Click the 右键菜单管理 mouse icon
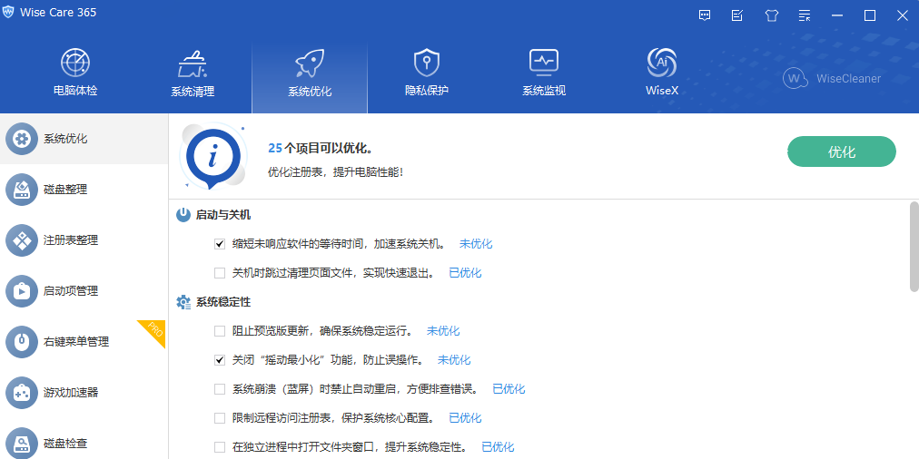Screen dimensions: 919x459 coord(22,342)
